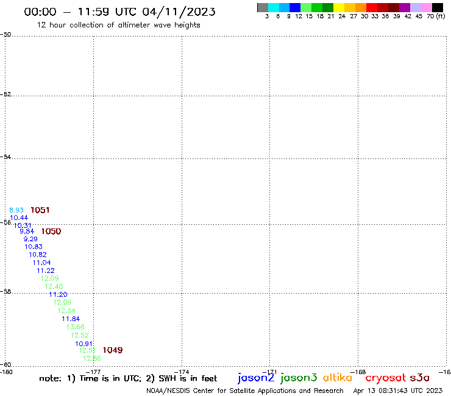Click the 12.34 wave height value

coord(66,311)
